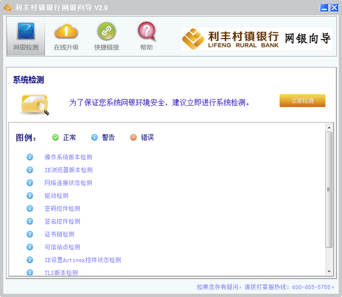Click the orange 错误 legend icon
342x297 pixels.
point(133,137)
